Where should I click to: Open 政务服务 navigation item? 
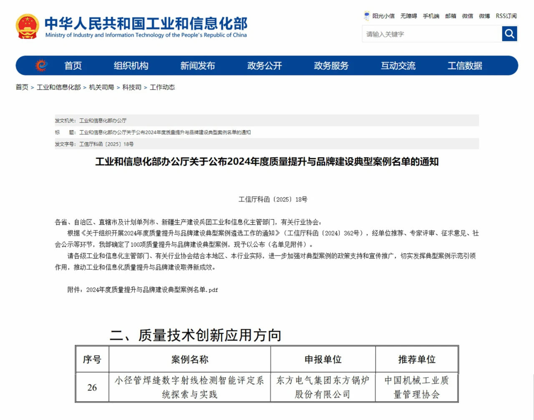pyautogui.click(x=331, y=66)
